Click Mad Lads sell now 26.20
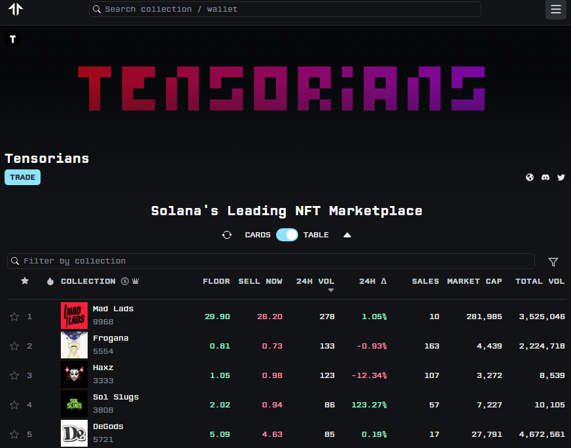571x448 pixels. coord(269,317)
